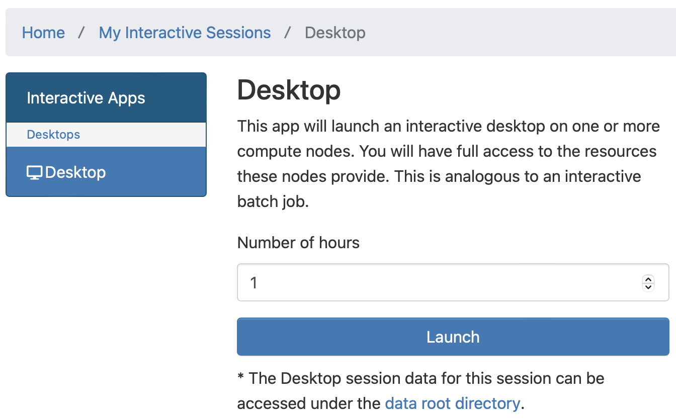
Task: Click the Launch button
Action: pos(453,337)
